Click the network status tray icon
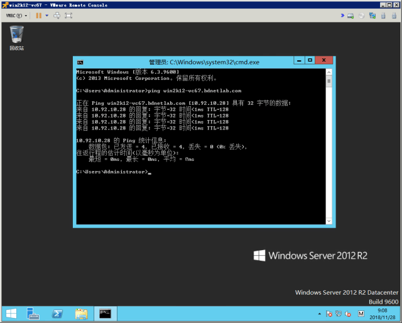Viewport: 402px width, 323px height. (339, 314)
